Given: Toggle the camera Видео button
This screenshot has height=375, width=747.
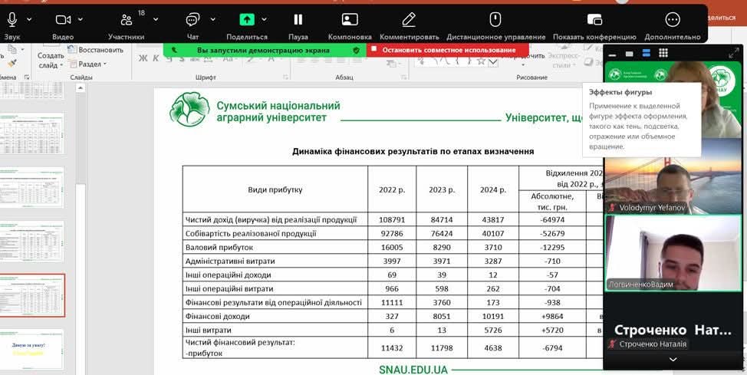Looking at the screenshot, I should [63, 19].
